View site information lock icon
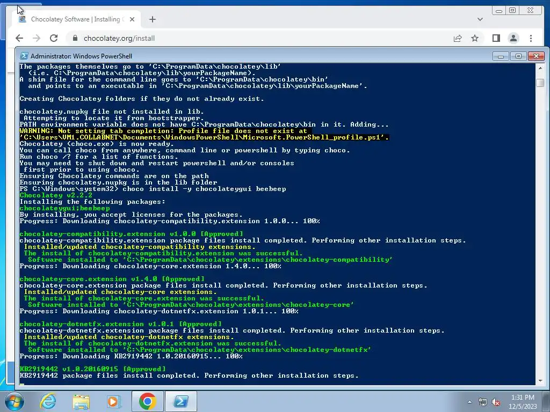Screen dimensions: 550x412 tap(75, 38)
